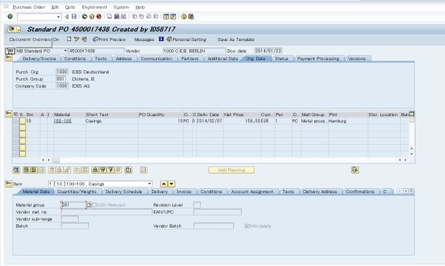Click the Save diskette icon in toolbar
This screenshot has width=445, height=266.
tap(74, 16)
